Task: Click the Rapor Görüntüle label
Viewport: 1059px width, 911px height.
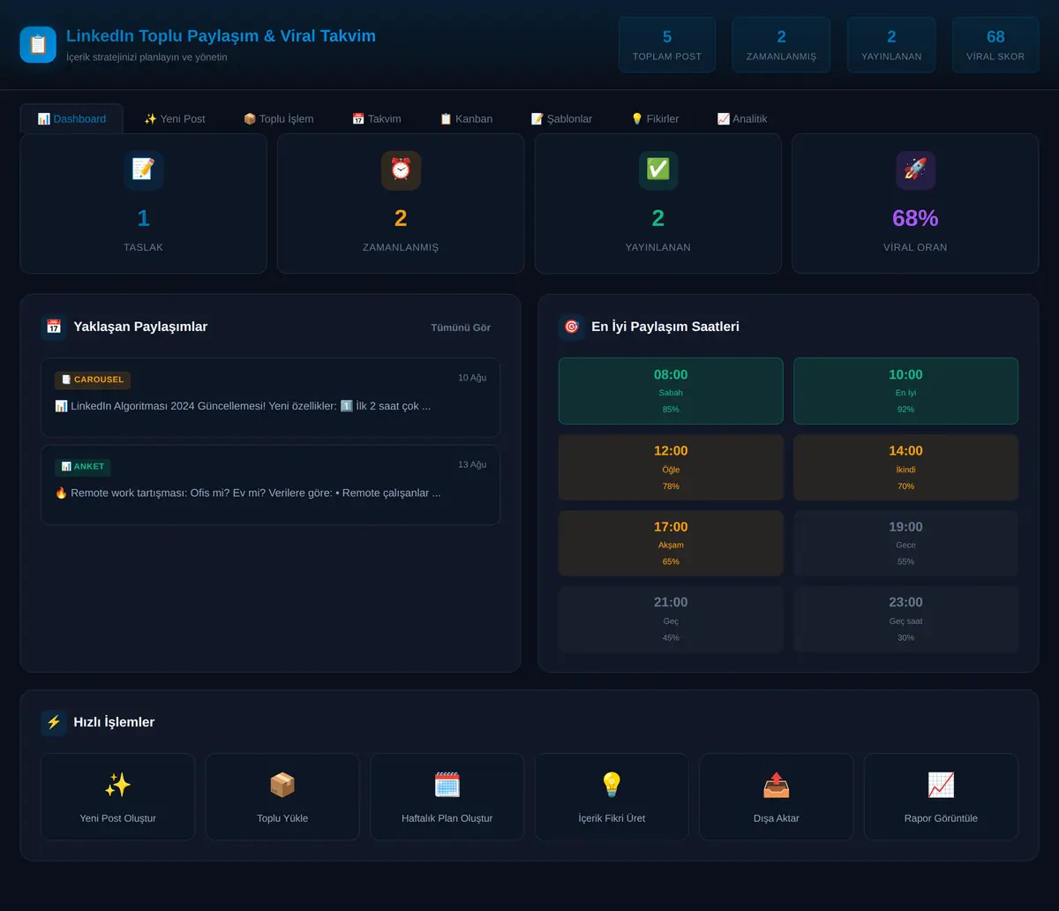Action: (941, 818)
